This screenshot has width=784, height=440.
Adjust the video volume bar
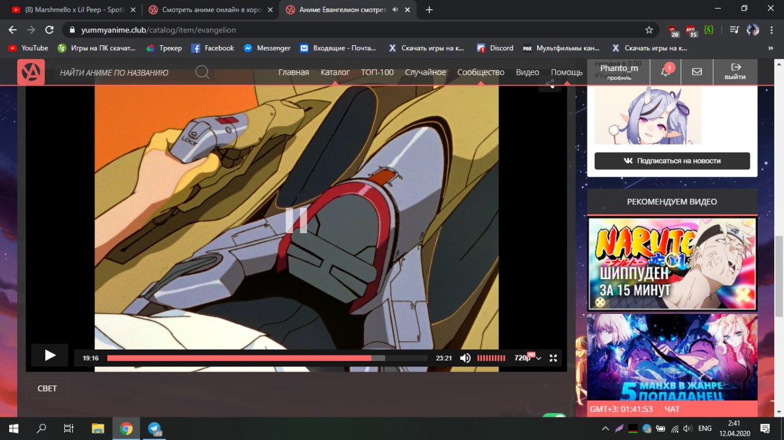tap(491, 358)
